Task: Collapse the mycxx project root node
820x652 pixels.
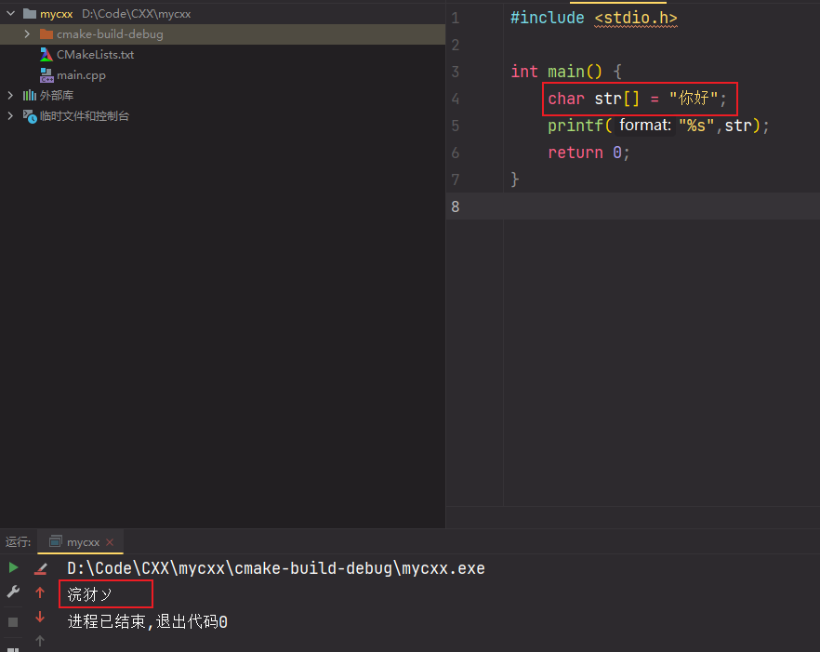Action: click(x=10, y=14)
